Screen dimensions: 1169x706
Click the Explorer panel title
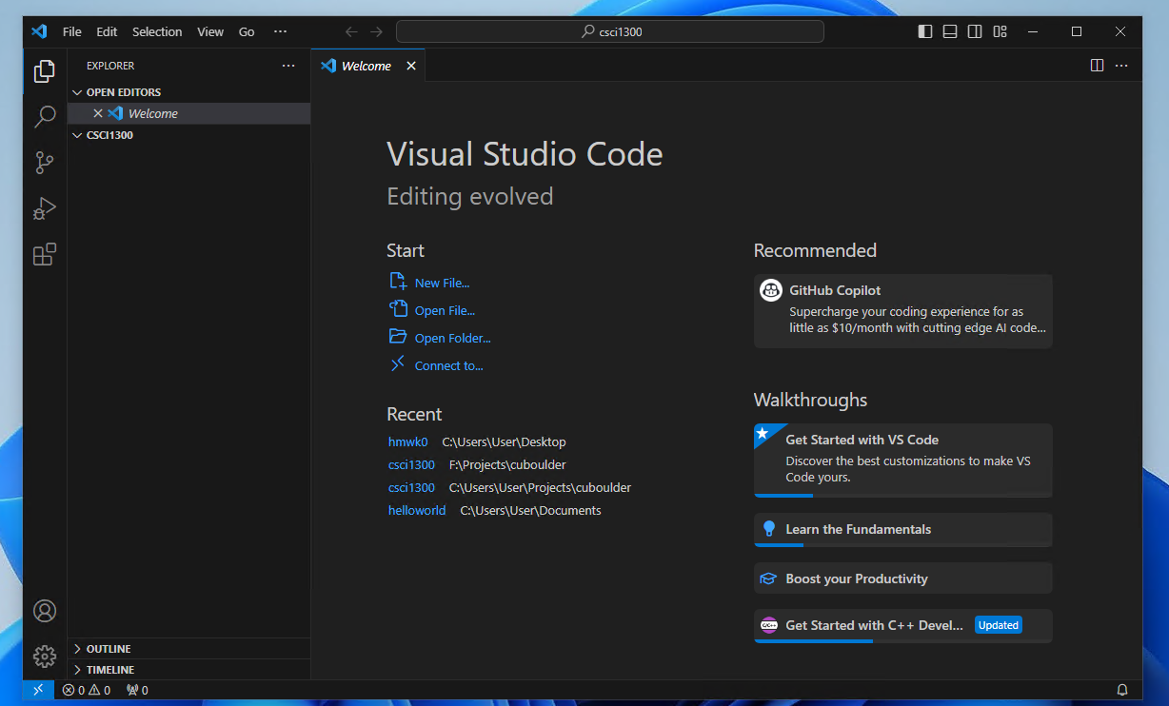[x=110, y=66]
